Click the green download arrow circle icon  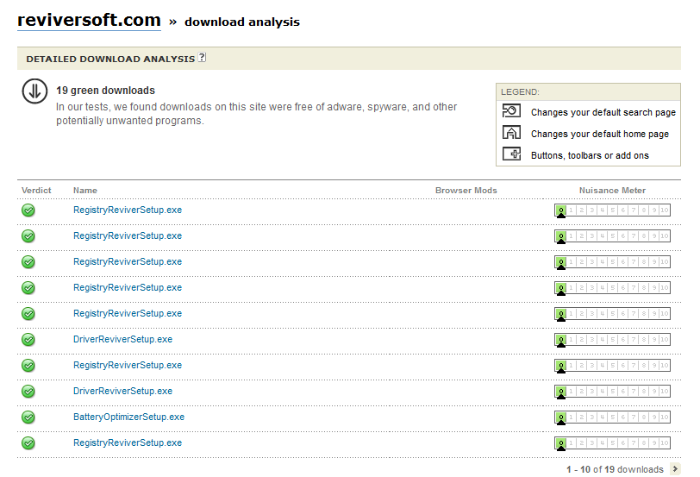pyautogui.click(x=34, y=91)
